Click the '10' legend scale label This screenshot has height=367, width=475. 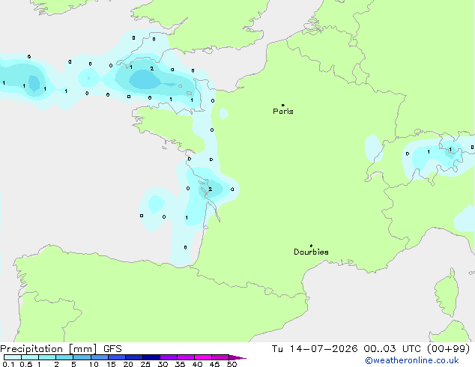coord(94,364)
